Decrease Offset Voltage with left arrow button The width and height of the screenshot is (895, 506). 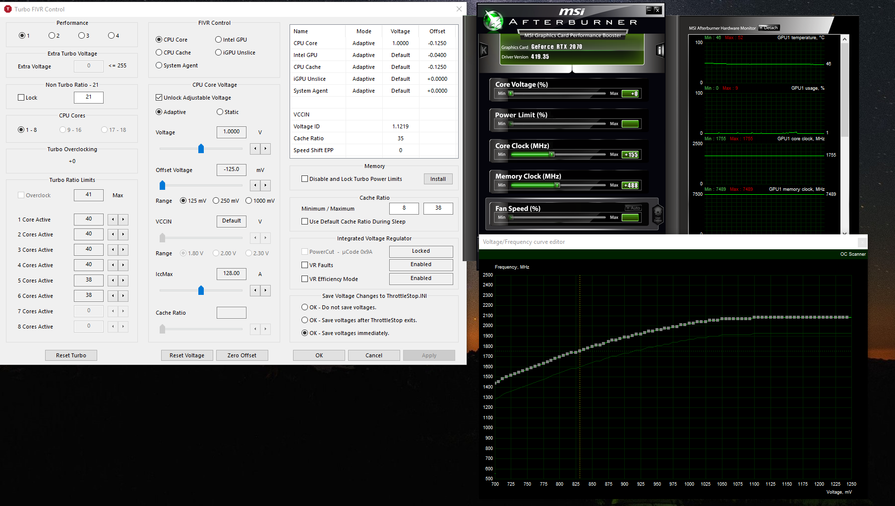tap(255, 185)
